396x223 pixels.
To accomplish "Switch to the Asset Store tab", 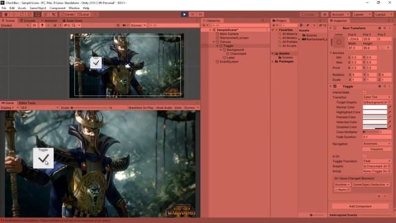I will (x=72, y=20).
